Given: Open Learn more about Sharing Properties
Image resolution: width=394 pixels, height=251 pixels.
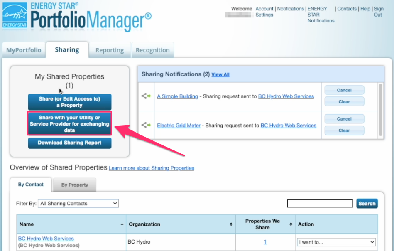Looking at the screenshot, I should (x=151, y=168).
